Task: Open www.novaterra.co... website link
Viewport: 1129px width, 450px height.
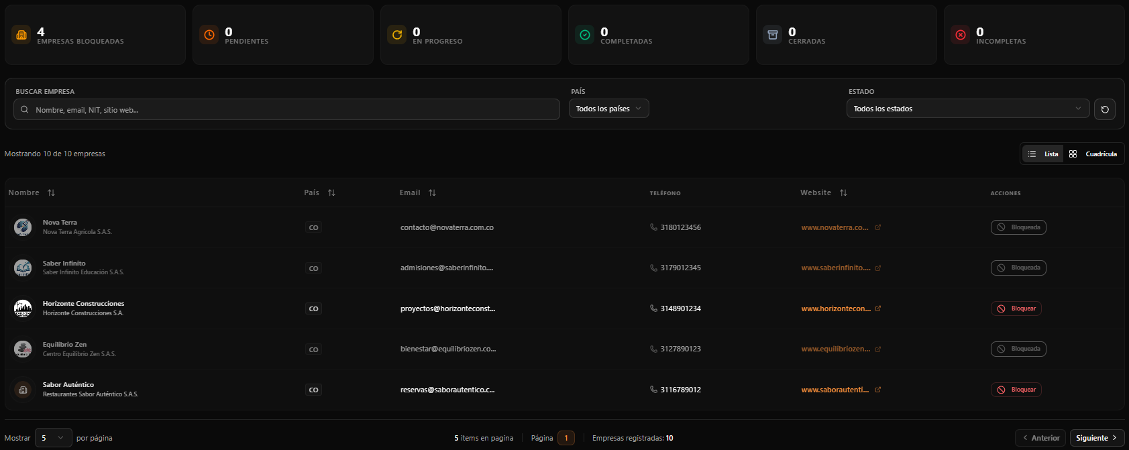Action: coord(835,227)
